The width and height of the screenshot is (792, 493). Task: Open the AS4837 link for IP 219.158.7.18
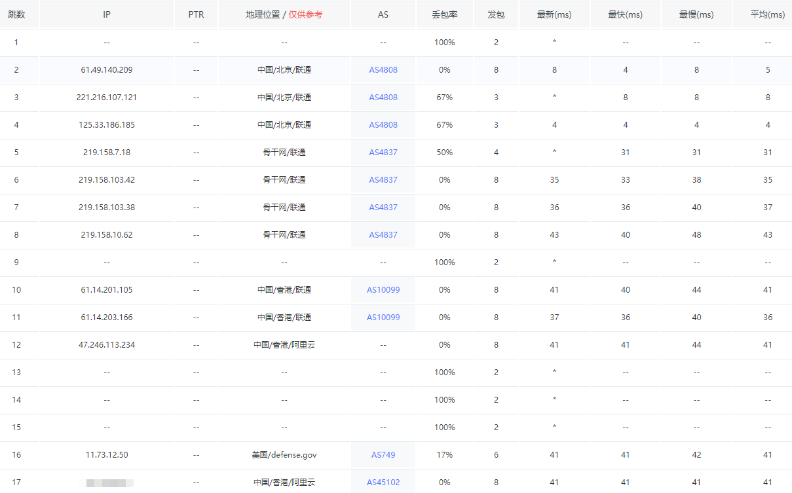(383, 153)
